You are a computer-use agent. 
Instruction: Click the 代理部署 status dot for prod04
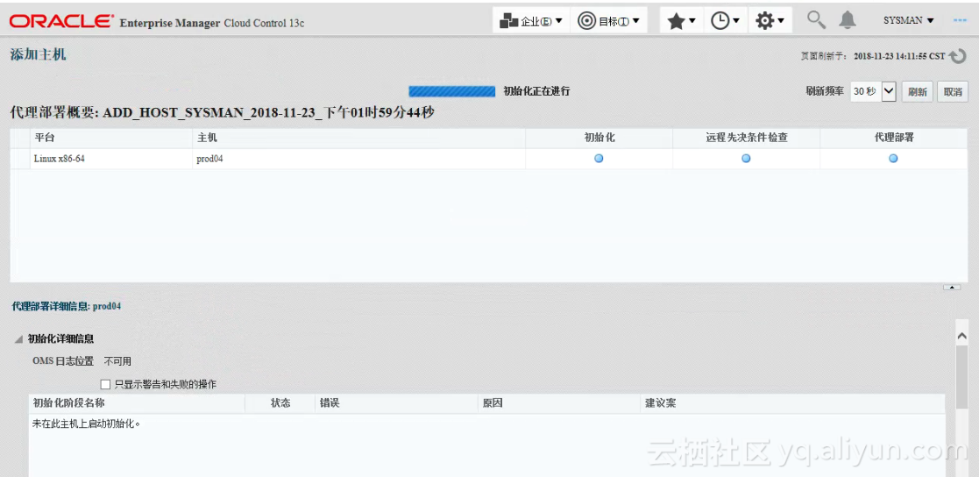click(x=893, y=159)
